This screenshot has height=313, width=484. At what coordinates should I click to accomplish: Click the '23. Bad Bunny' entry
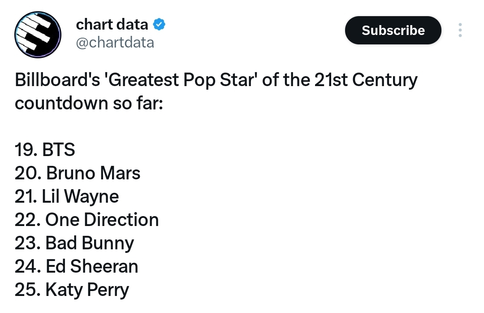(x=74, y=243)
